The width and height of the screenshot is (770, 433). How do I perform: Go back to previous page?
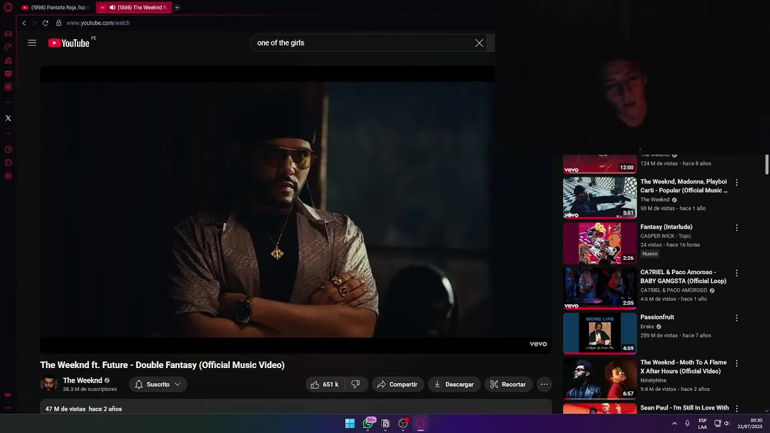(24, 23)
